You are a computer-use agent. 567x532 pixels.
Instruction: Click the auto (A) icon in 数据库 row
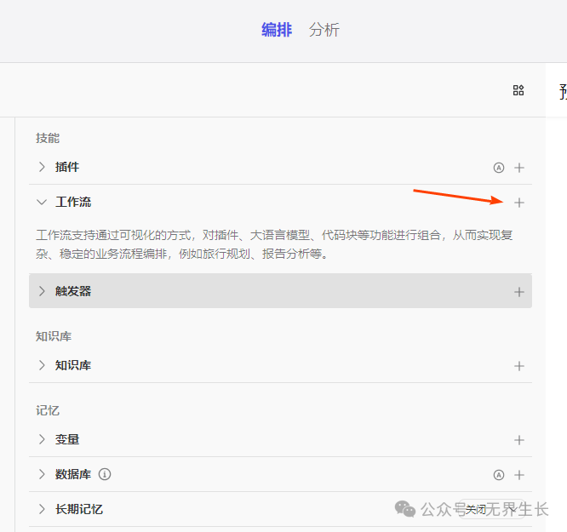pos(499,475)
